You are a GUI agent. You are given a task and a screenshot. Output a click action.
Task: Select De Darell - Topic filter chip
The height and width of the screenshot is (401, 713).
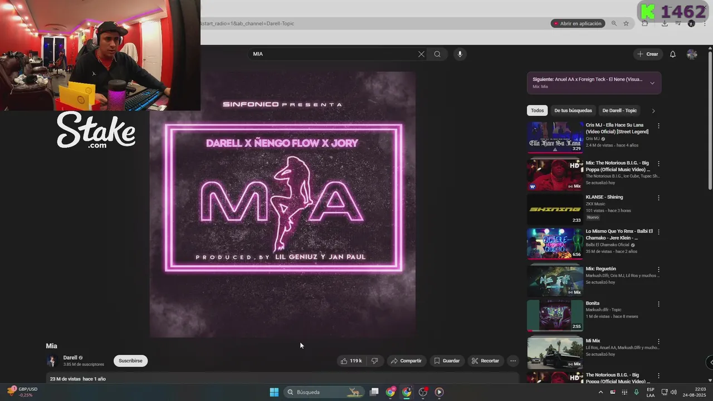[619, 110]
